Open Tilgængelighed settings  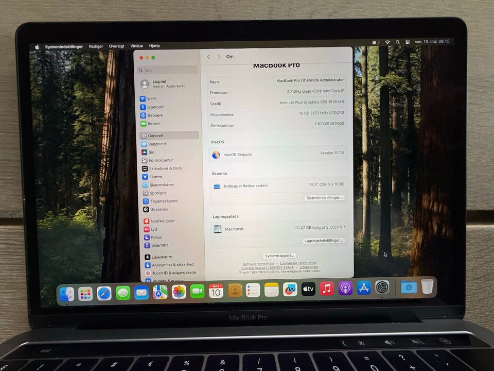tap(161, 201)
